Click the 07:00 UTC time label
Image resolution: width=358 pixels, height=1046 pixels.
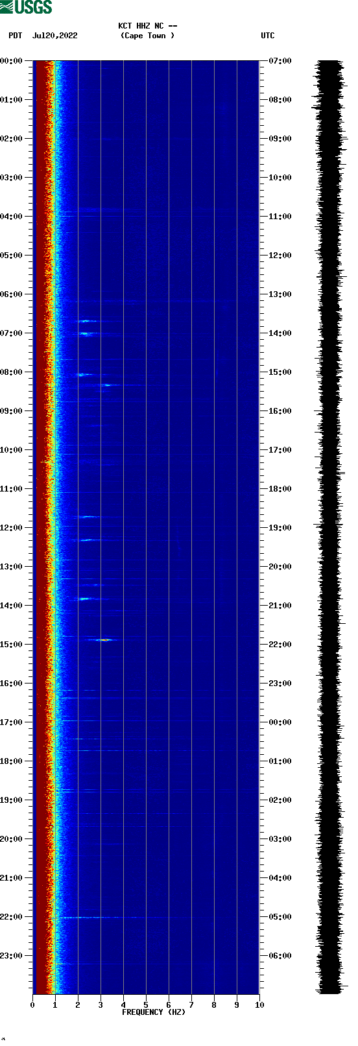[280, 61]
